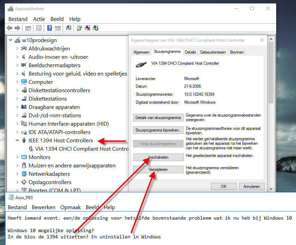Open the Bestand menu in Apparaatbeheer
This screenshot has width=296, height=245.
pos(18,19)
